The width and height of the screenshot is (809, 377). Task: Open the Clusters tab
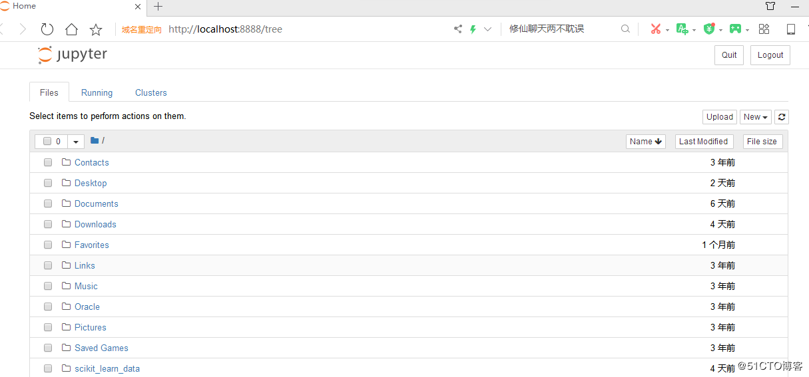point(150,93)
